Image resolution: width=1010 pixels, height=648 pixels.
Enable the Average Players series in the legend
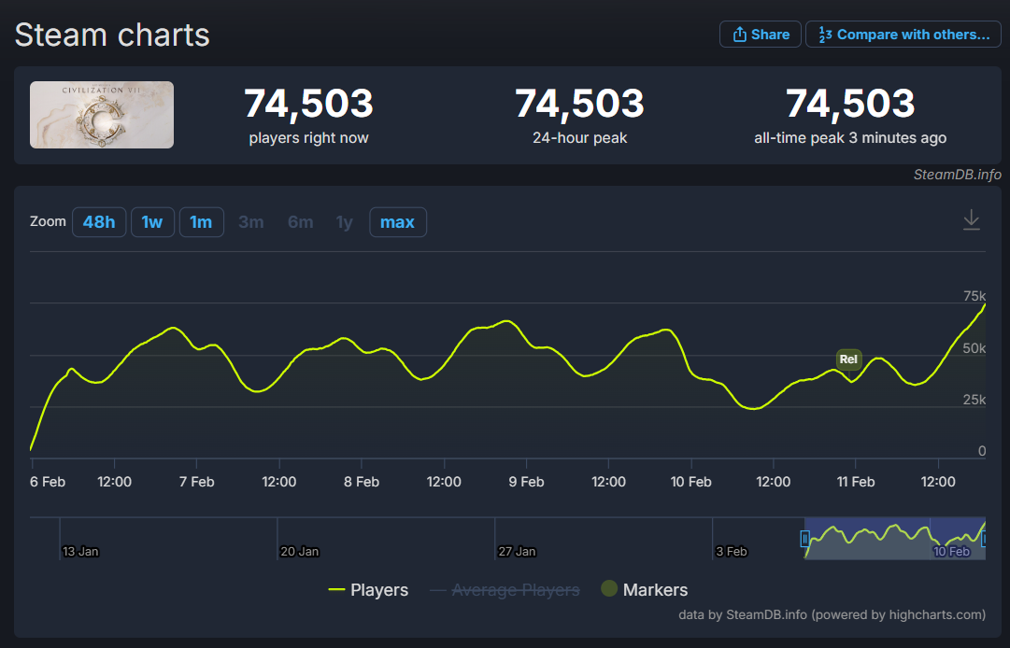pyautogui.click(x=505, y=590)
